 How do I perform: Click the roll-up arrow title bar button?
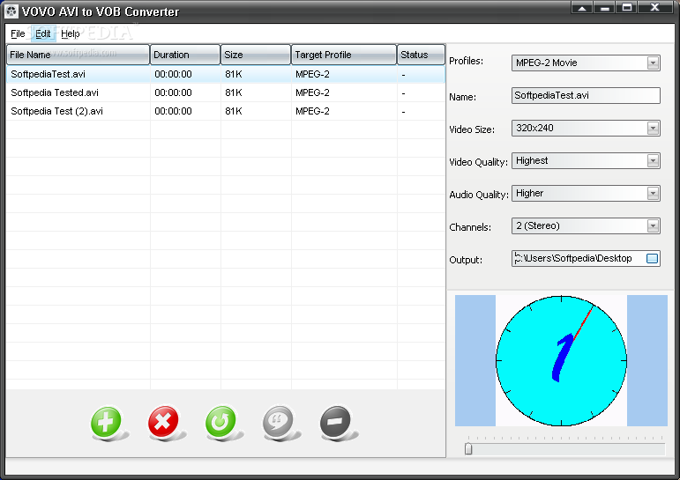coord(582,7)
